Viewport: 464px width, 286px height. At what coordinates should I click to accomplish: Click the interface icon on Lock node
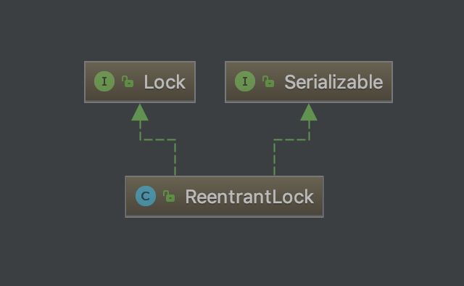[104, 81]
